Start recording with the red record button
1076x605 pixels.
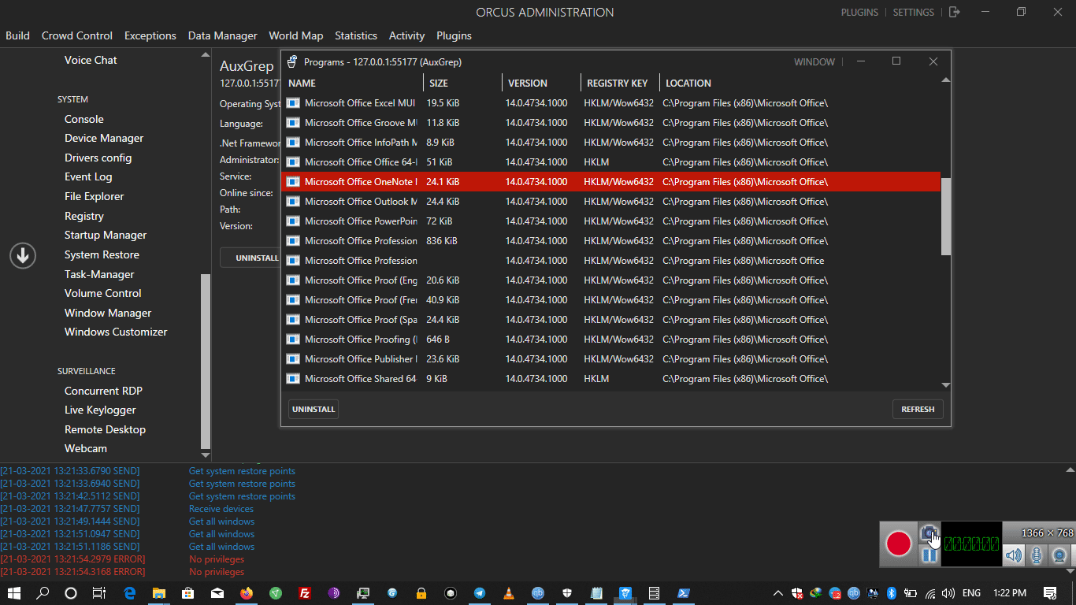point(899,544)
